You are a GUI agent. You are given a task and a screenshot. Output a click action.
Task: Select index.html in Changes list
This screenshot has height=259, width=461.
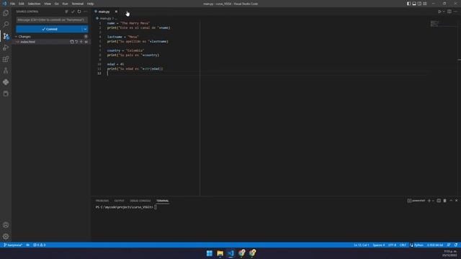(x=51, y=42)
